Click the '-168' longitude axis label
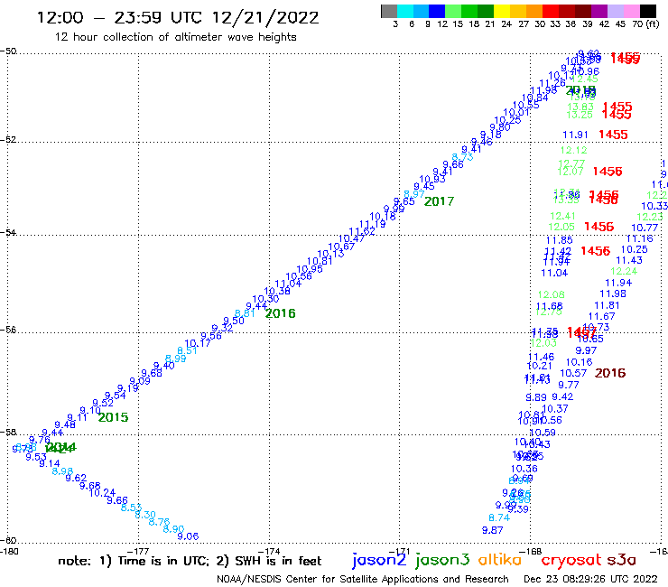This screenshot has width=668, height=587. [531, 551]
